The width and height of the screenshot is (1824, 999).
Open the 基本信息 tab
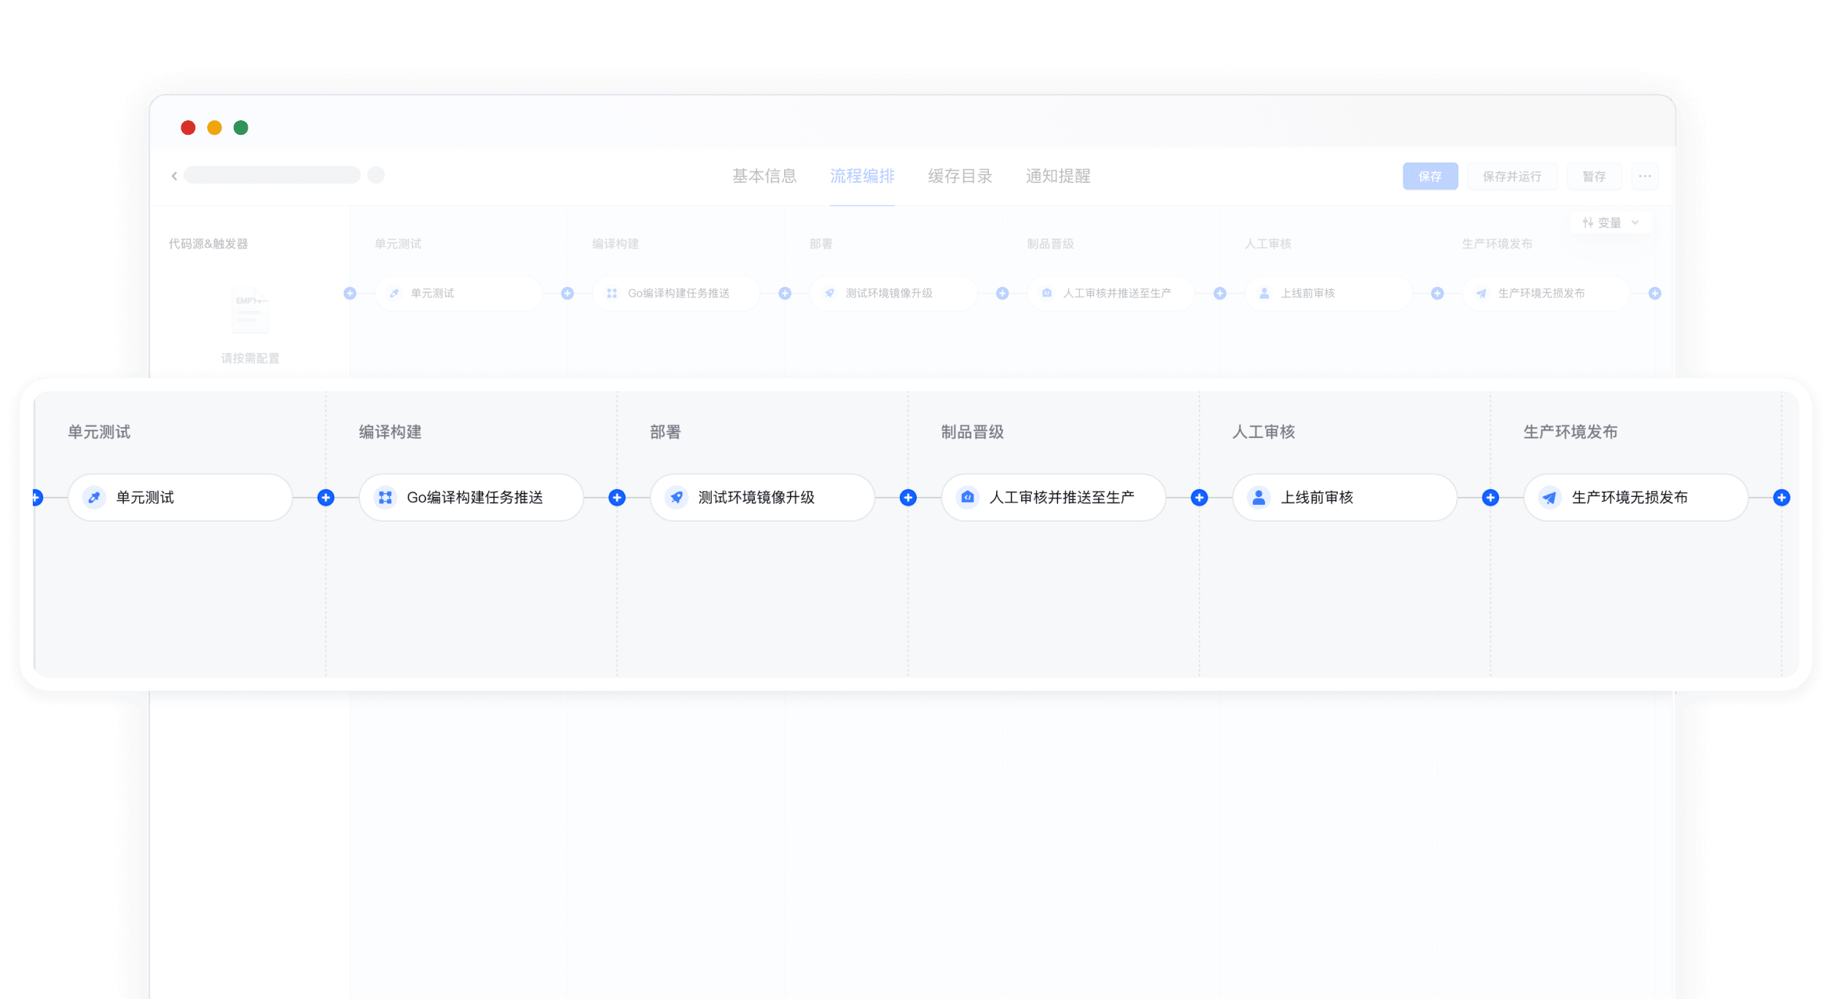tap(764, 176)
